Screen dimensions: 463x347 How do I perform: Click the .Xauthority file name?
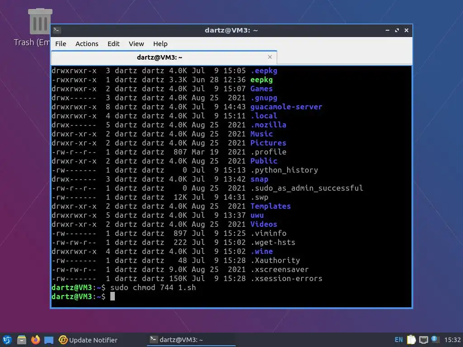[275, 261]
